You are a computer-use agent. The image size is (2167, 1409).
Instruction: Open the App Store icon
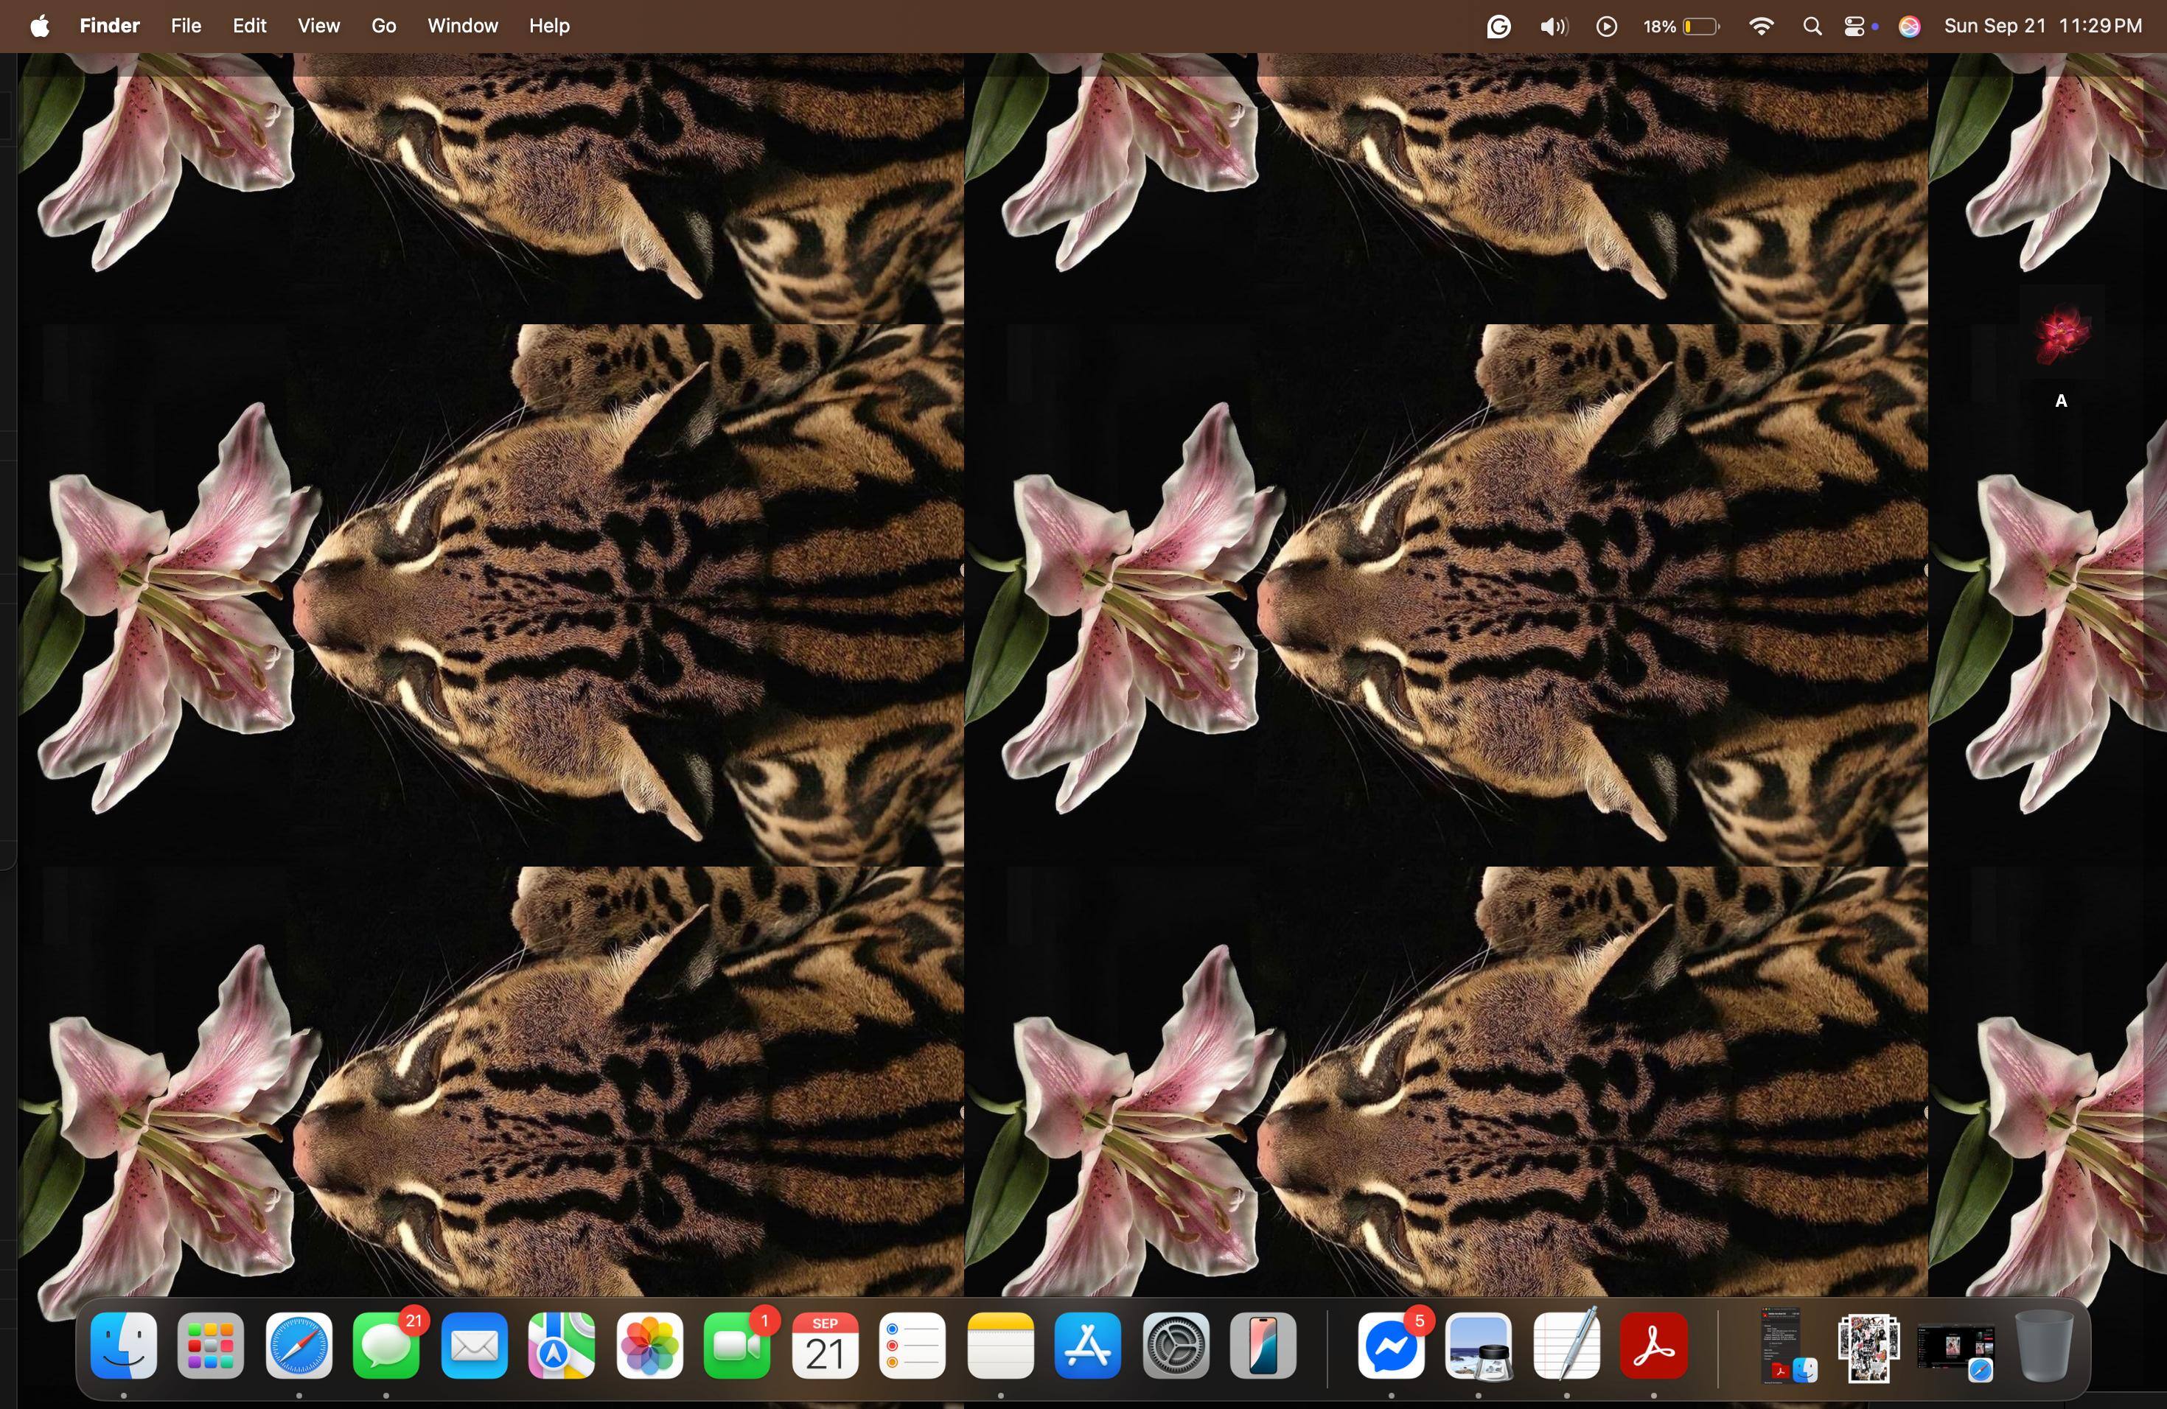tap(1087, 1346)
